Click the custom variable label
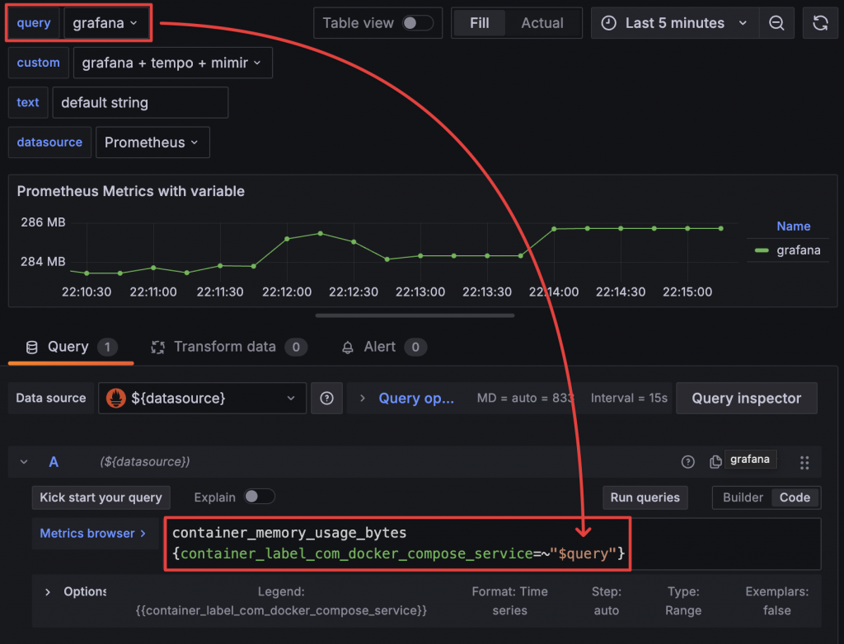This screenshot has height=644, width=844. click(x=38, y=63)
